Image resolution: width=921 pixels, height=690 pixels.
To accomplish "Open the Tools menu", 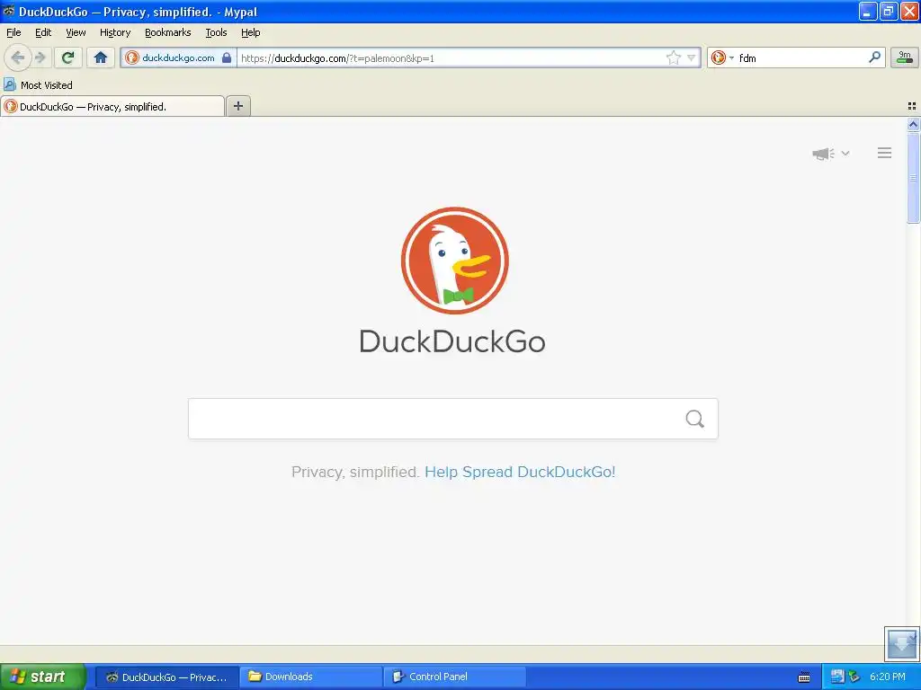I will [x=216, y=32].
